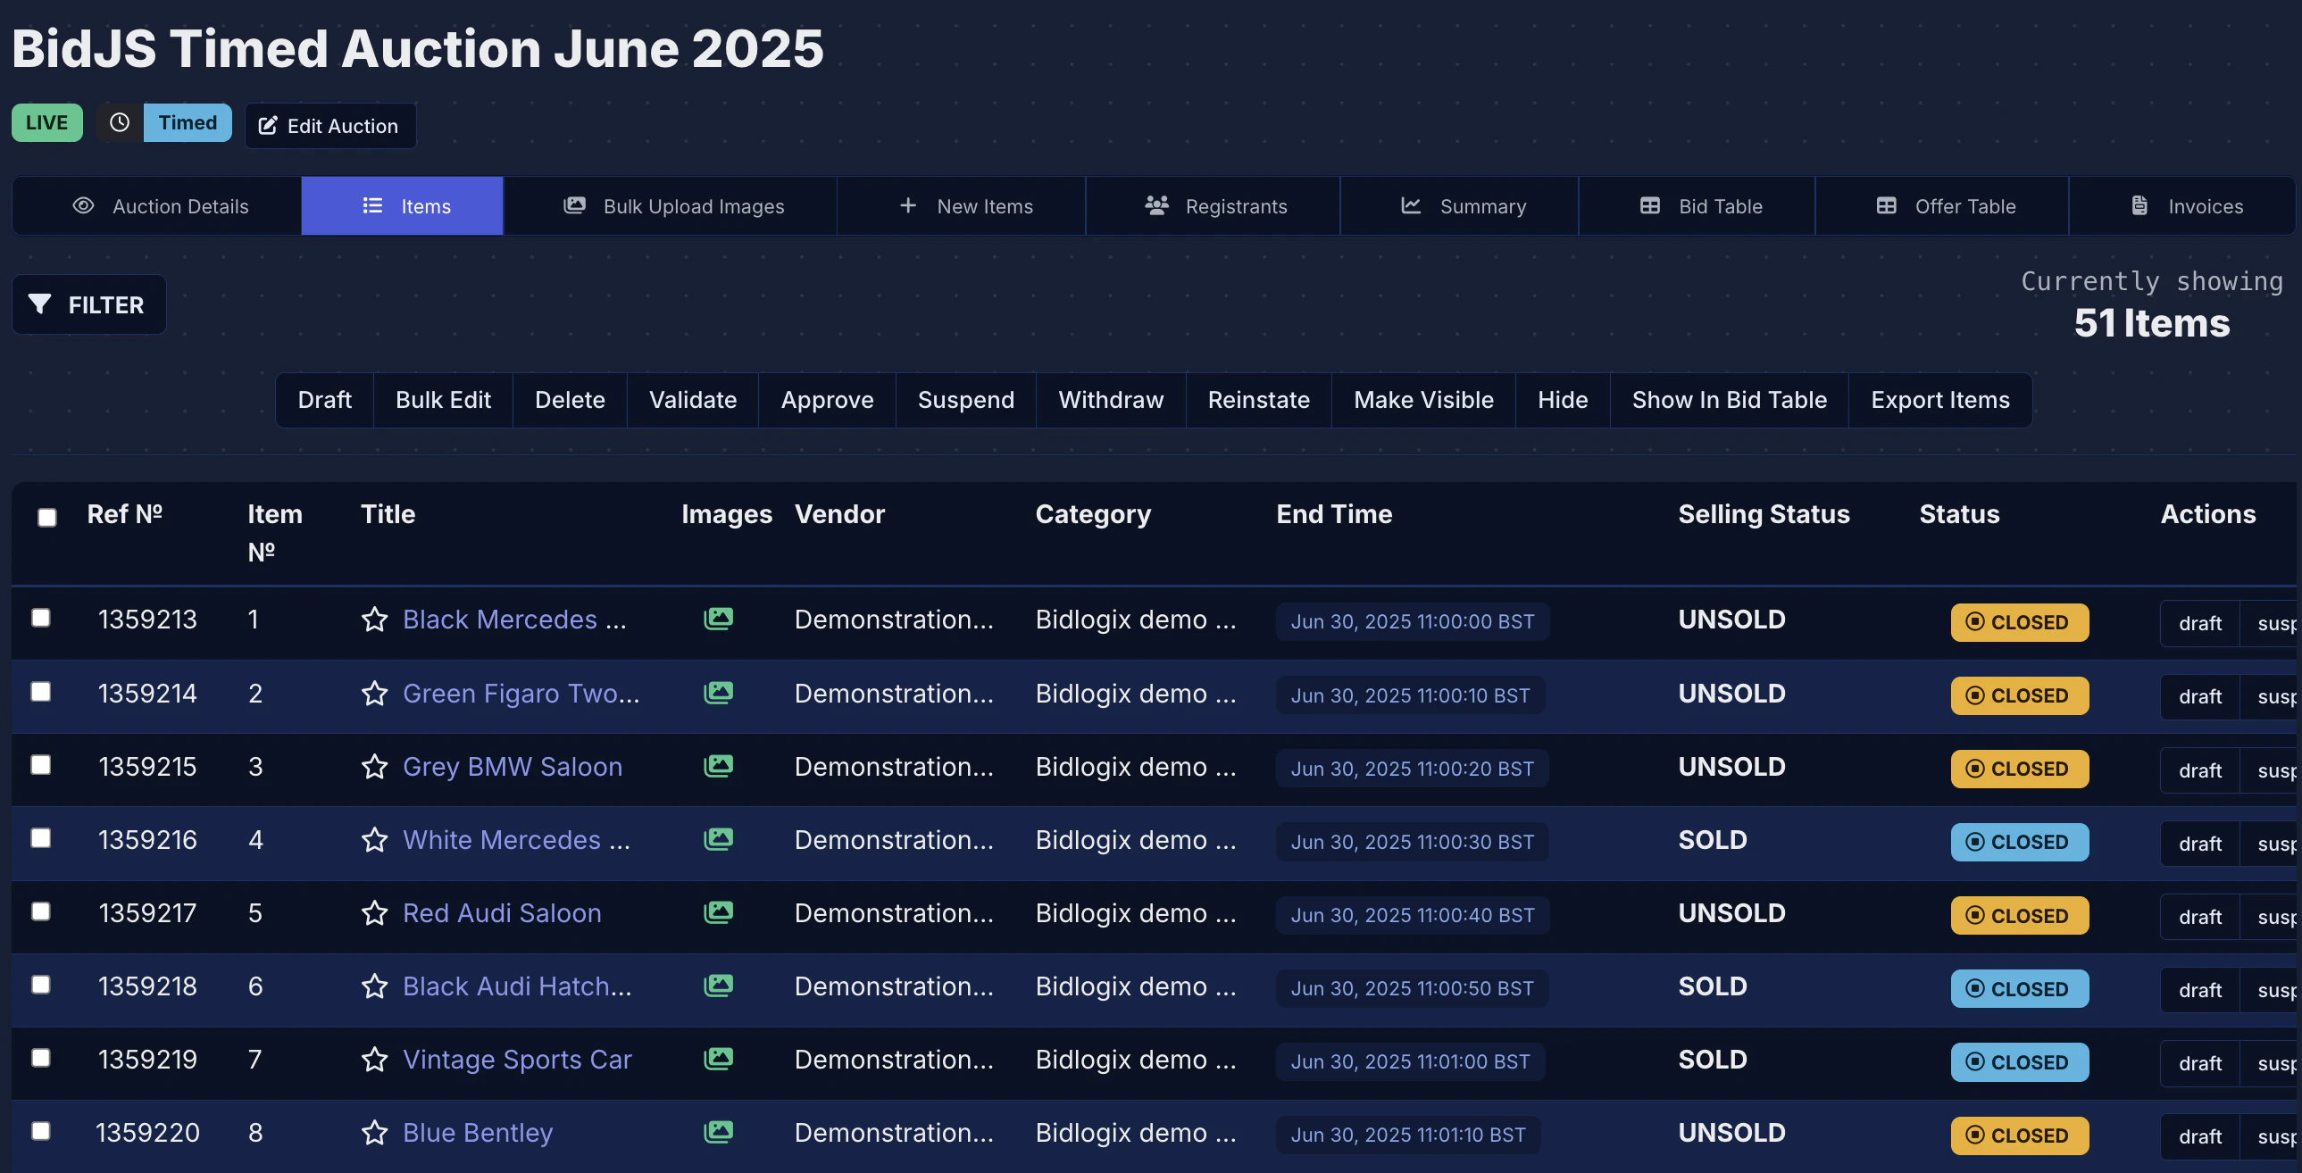Click the CLOSED status badge on Vintage Sports Car
This screenshot has width=2302, height=1173.
2019,1061
